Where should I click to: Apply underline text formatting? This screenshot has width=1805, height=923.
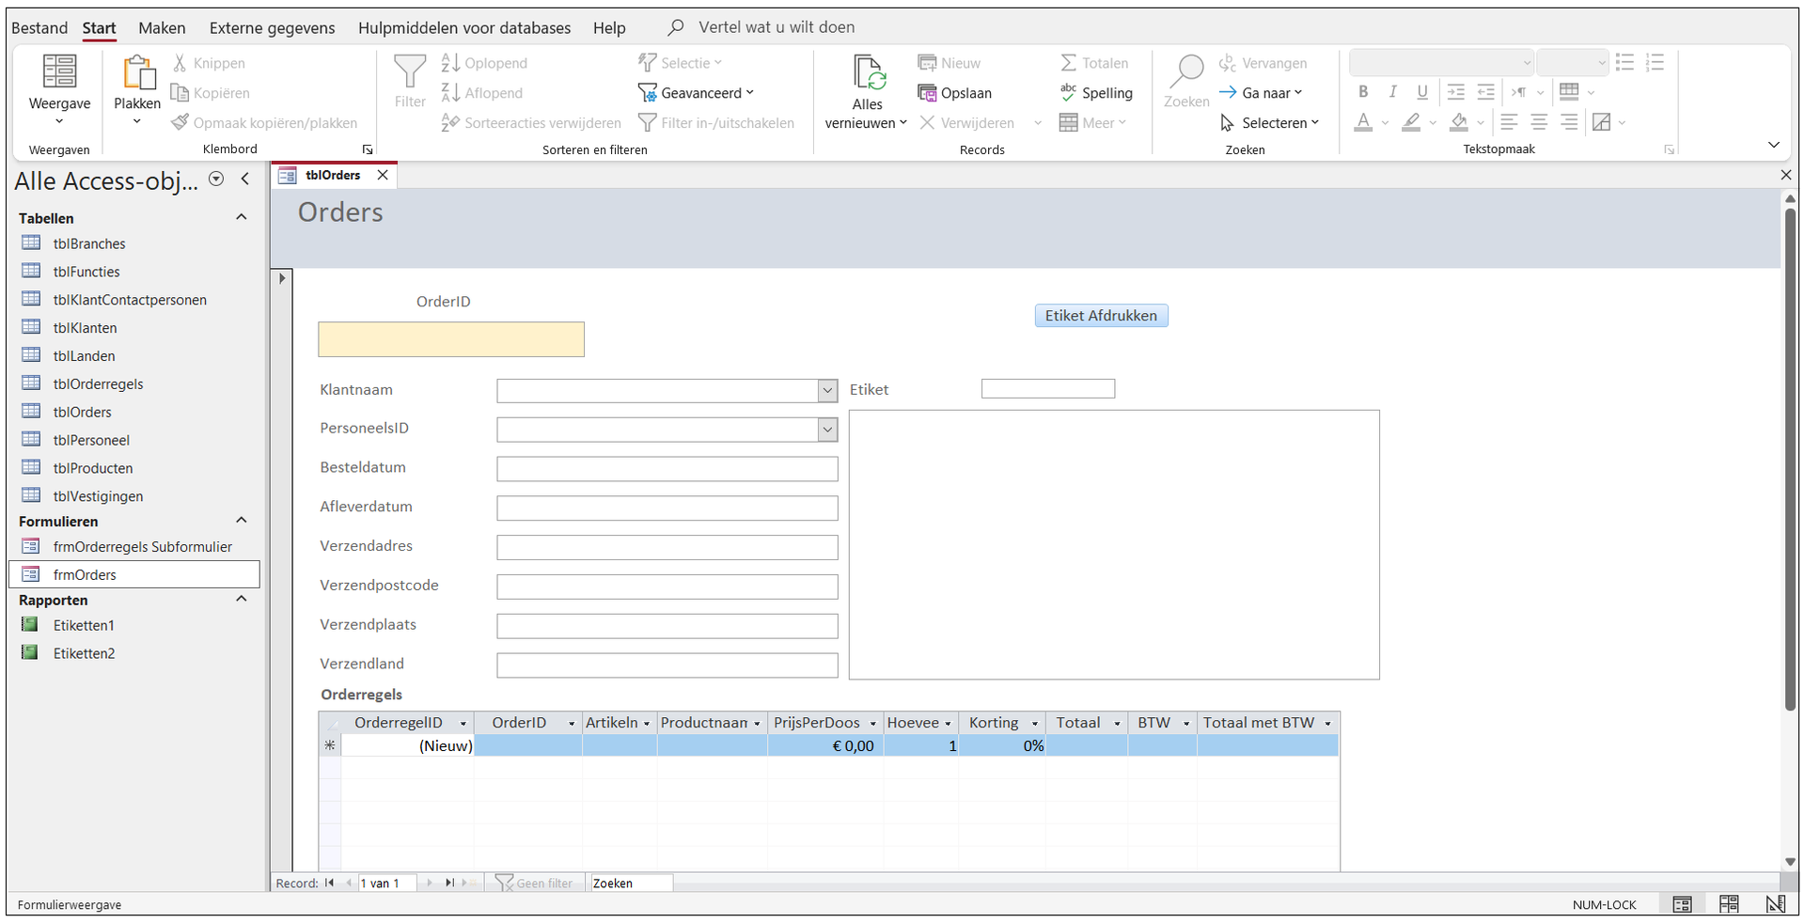pyautogui.click(x=1422, y=92)
